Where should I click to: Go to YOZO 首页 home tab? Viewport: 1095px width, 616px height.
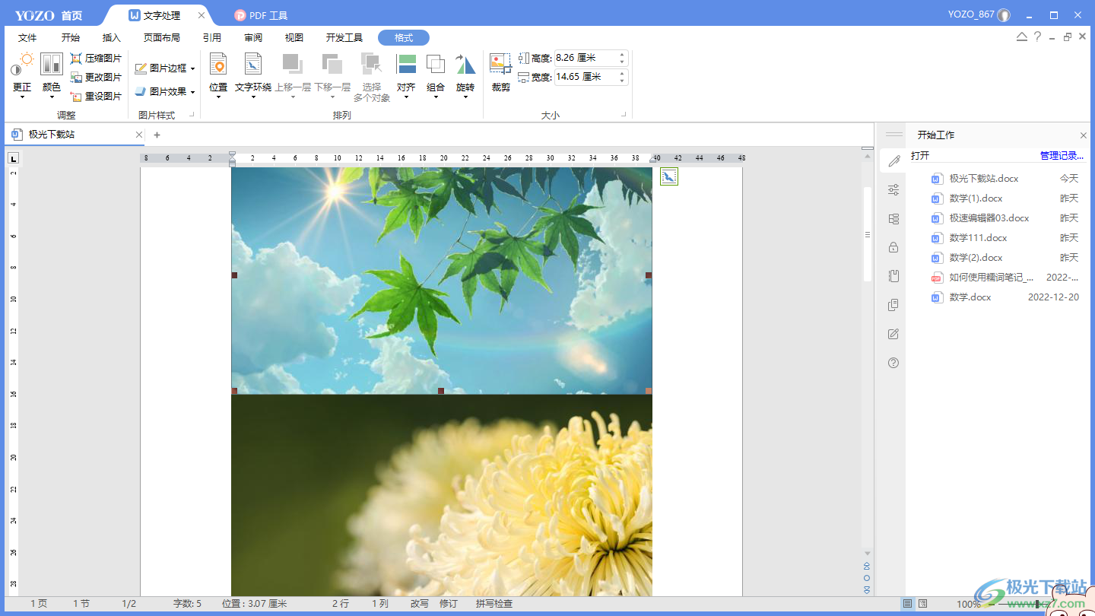point(49,15)
